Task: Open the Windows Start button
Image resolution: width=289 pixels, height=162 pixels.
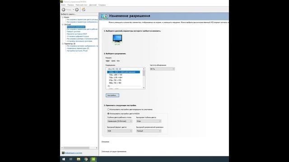Action: click(x=64, y=159)
